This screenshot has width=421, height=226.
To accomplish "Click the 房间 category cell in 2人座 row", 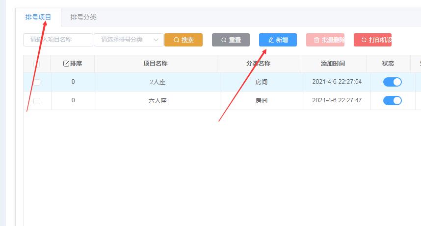I will coord(261,82).
